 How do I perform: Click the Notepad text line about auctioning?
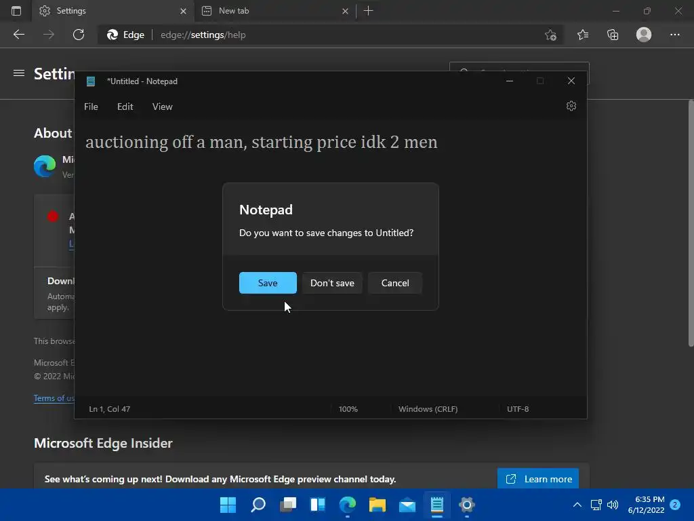[x=261, y=142]
